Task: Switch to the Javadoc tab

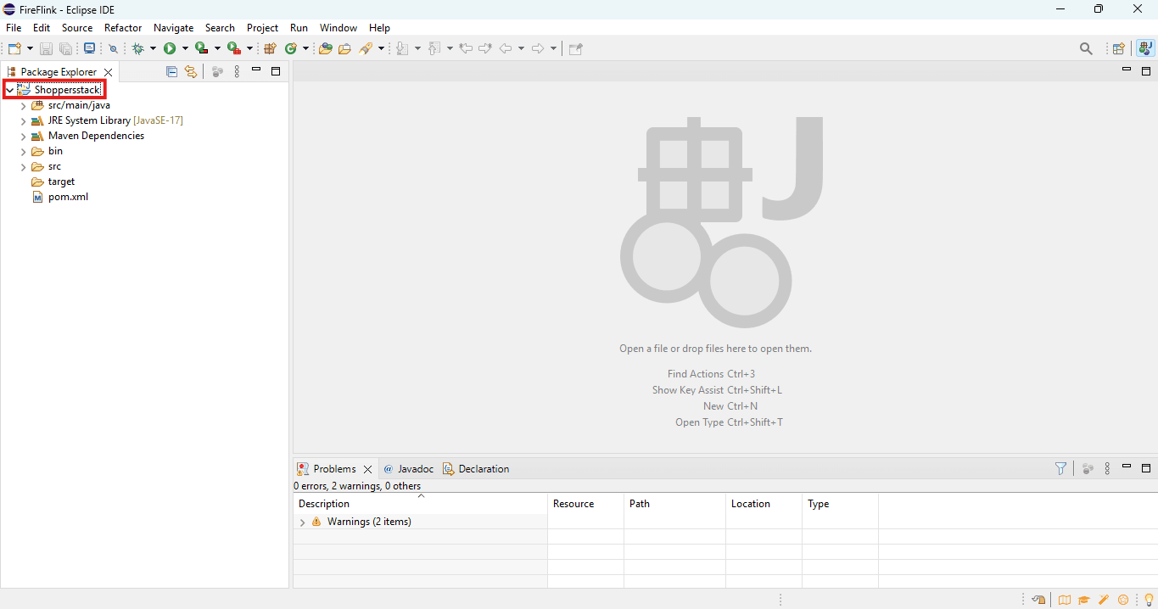Action: pyautogui.click(x=408, y=469)
